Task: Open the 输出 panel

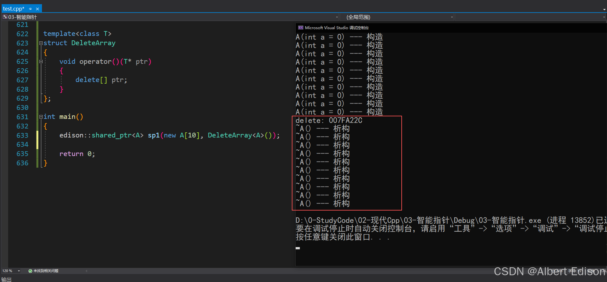Action: (6, 279)
